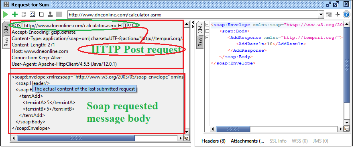Image resolution: width=354 pixels, height=147 pixels.
Task: Click the iconify arrow icon in the title bar
Action: tap(329, 4)
